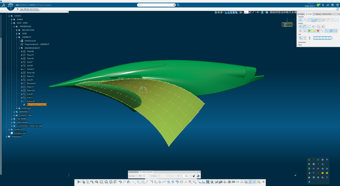Toggle the first Transform triangle icon

[300, 20]
